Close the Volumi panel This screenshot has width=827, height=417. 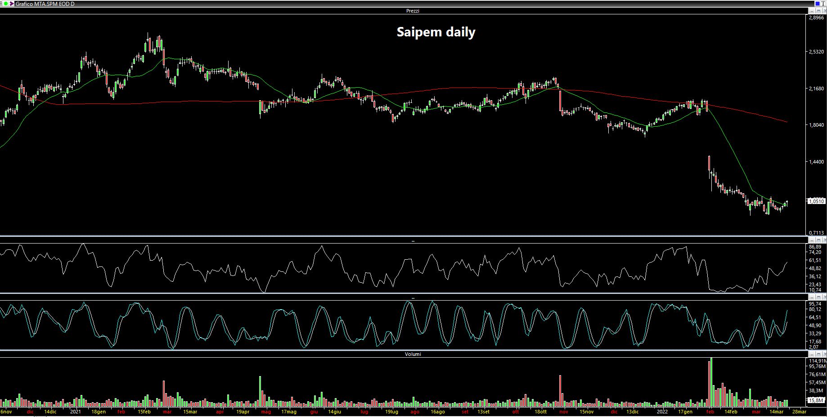(x=824, y=354)
